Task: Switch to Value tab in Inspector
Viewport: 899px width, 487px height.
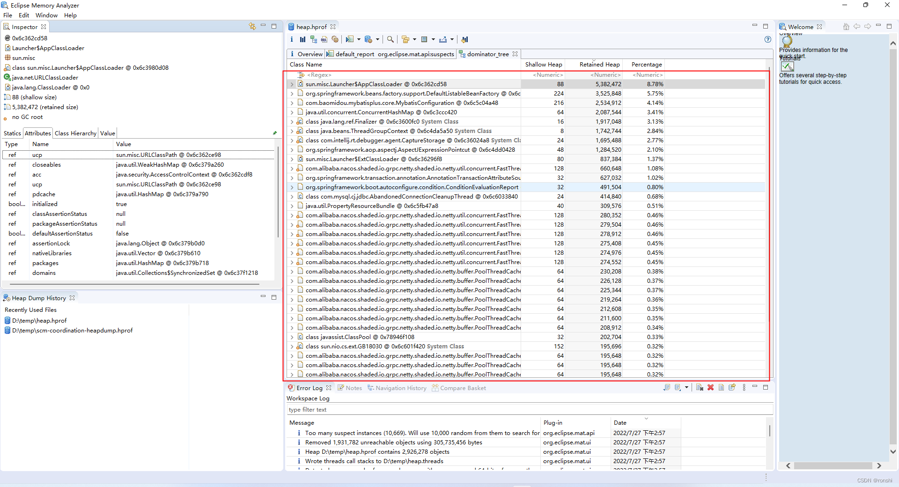Action: pyautogui.click(x=108, y=133)
